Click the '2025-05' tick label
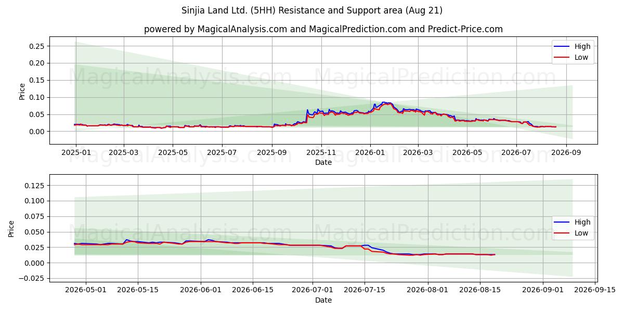Viewport: 624px width, 312px height. (173, 152)
